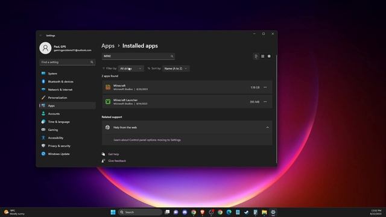Viewport: 386px width, 217px height.
Task: Open Minecraft Launcher more options menu
Action: pyautogui.click(x=265, y=102)
